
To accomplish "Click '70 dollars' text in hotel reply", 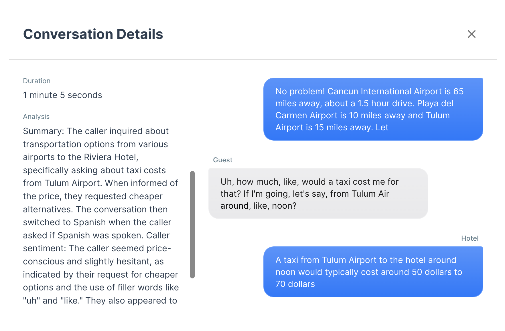I will coord(295,284).
